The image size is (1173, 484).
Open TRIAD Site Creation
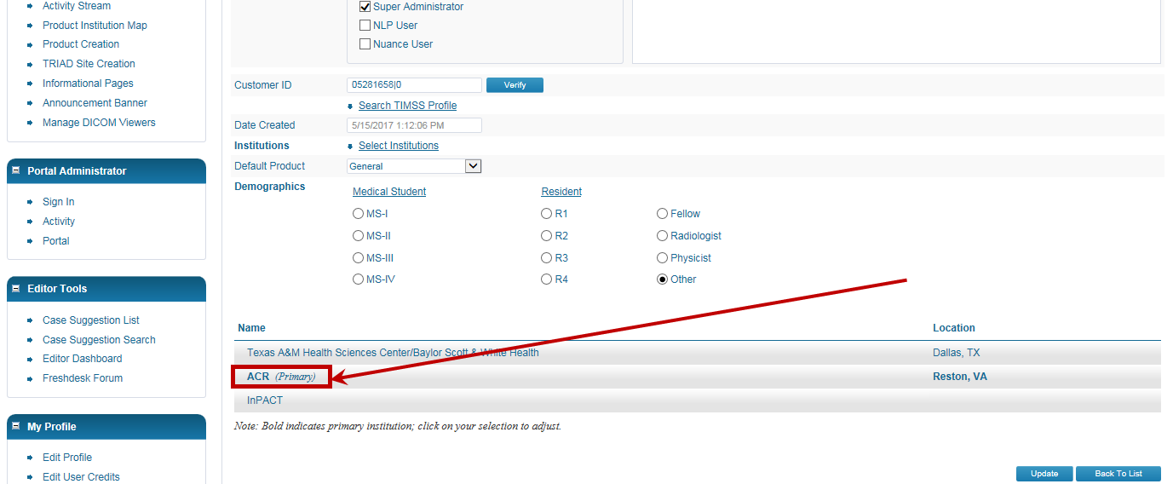point(89,64)
